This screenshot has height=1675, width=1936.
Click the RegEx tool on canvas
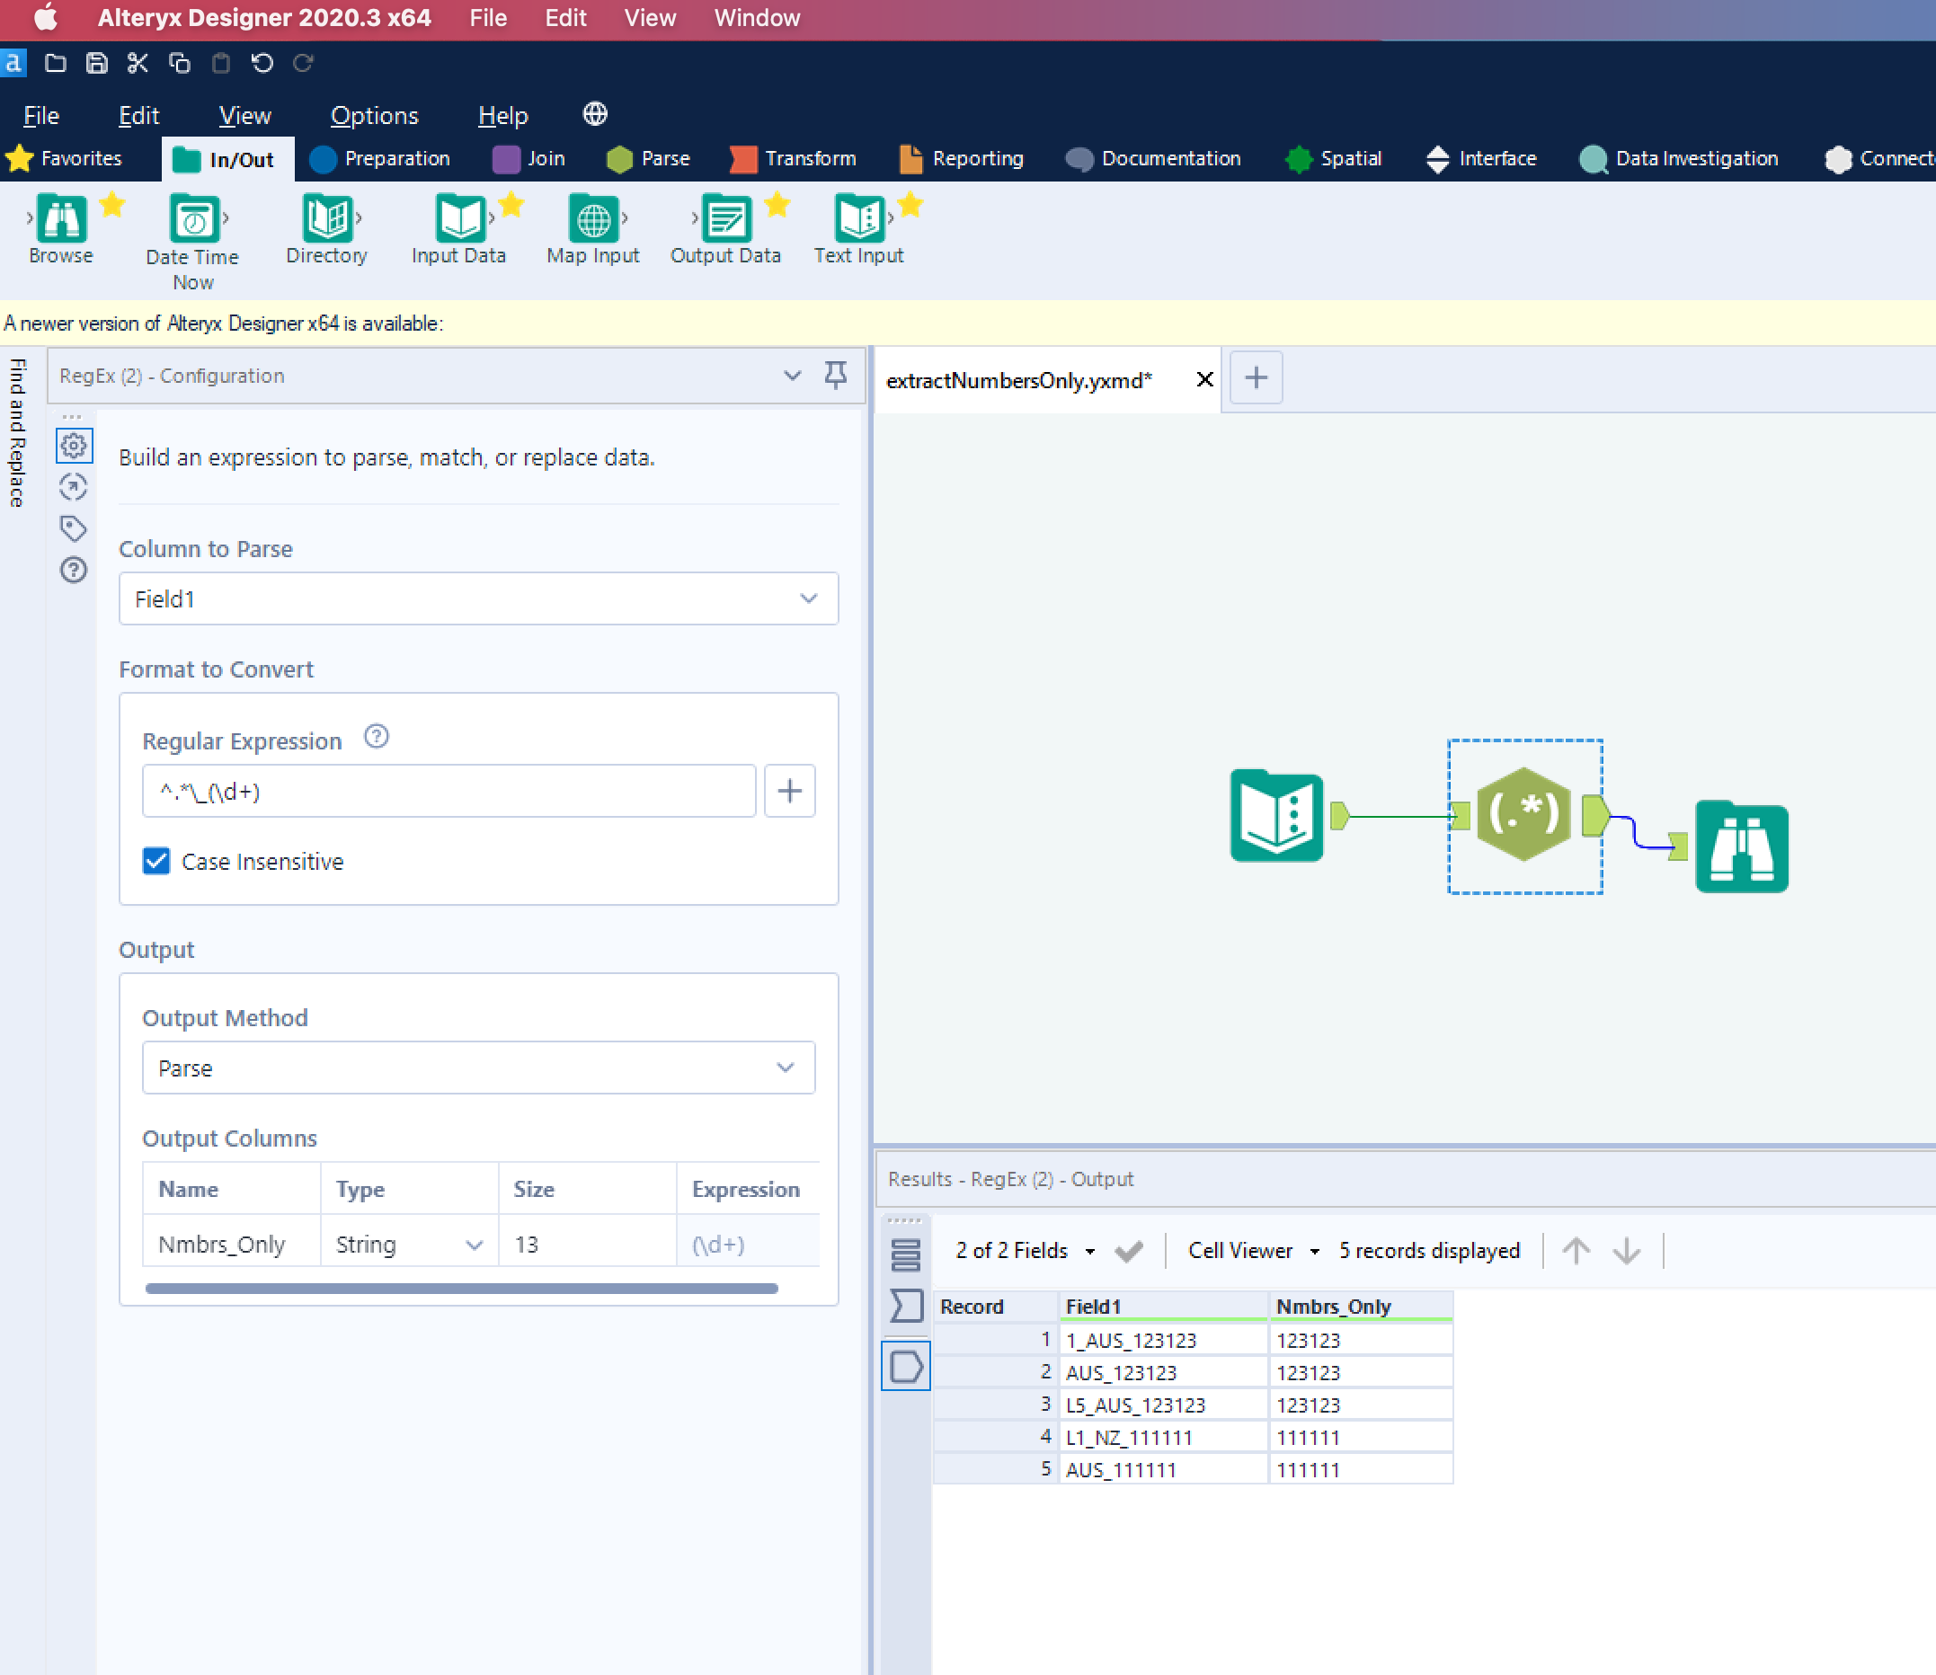1523,814
